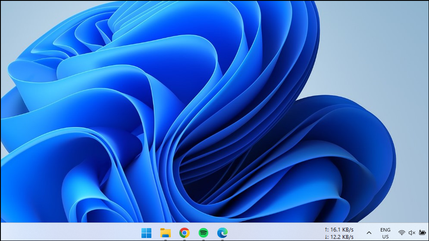The image size is (429, 241).
Task: Click empty taskbar space left of Start
Action: tap(69, 233)
